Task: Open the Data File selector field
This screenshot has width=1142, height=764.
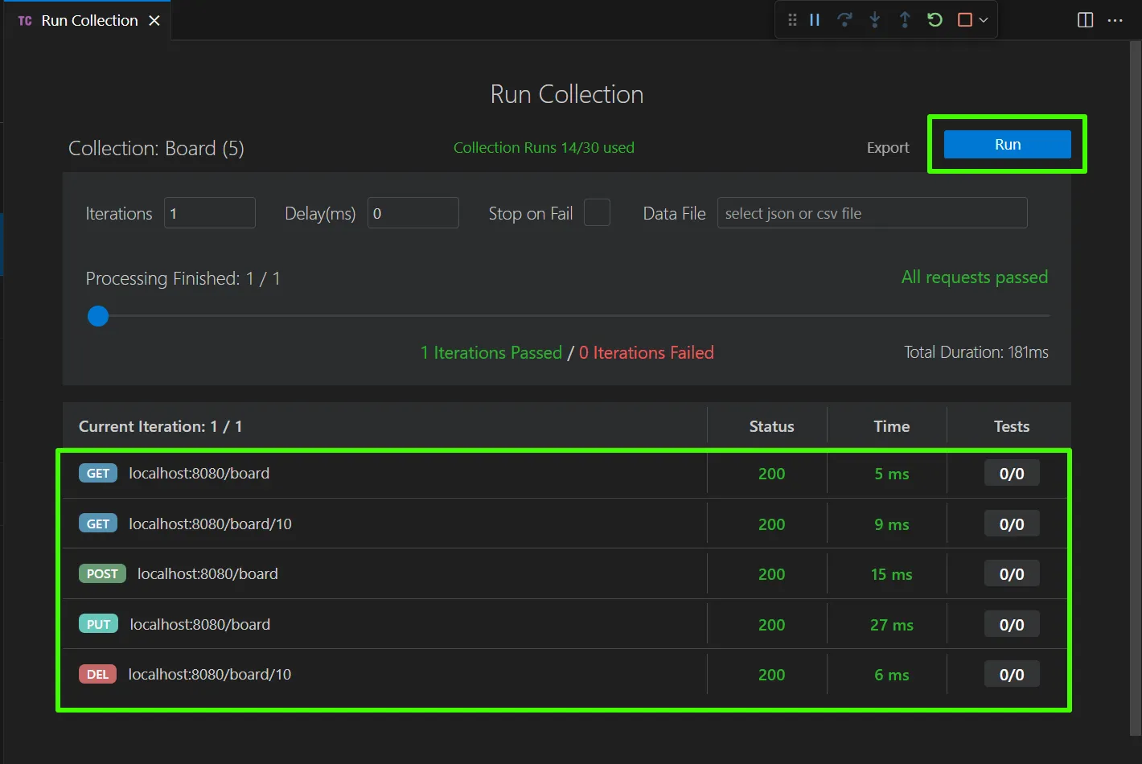Action: pos(872,213)
